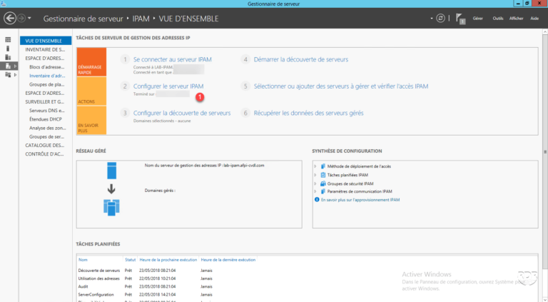Select All Servers icon in sidebar

tap(8, 57)
